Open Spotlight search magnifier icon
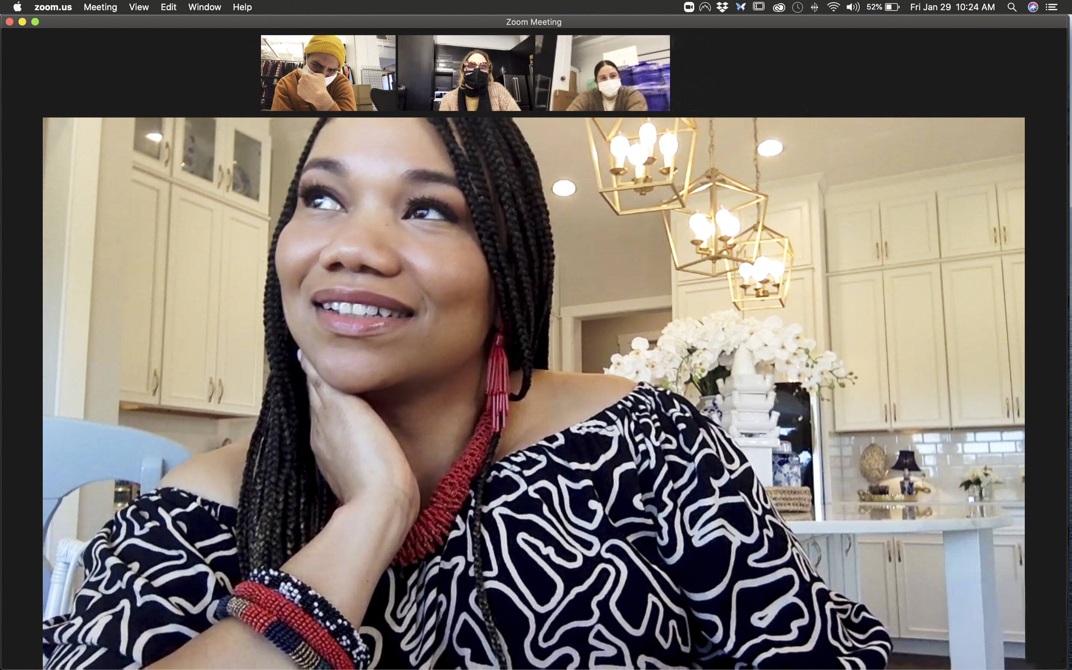The height and width of the screenshot is (670, 1072). pyautogui.click(x=1012, y=7)
